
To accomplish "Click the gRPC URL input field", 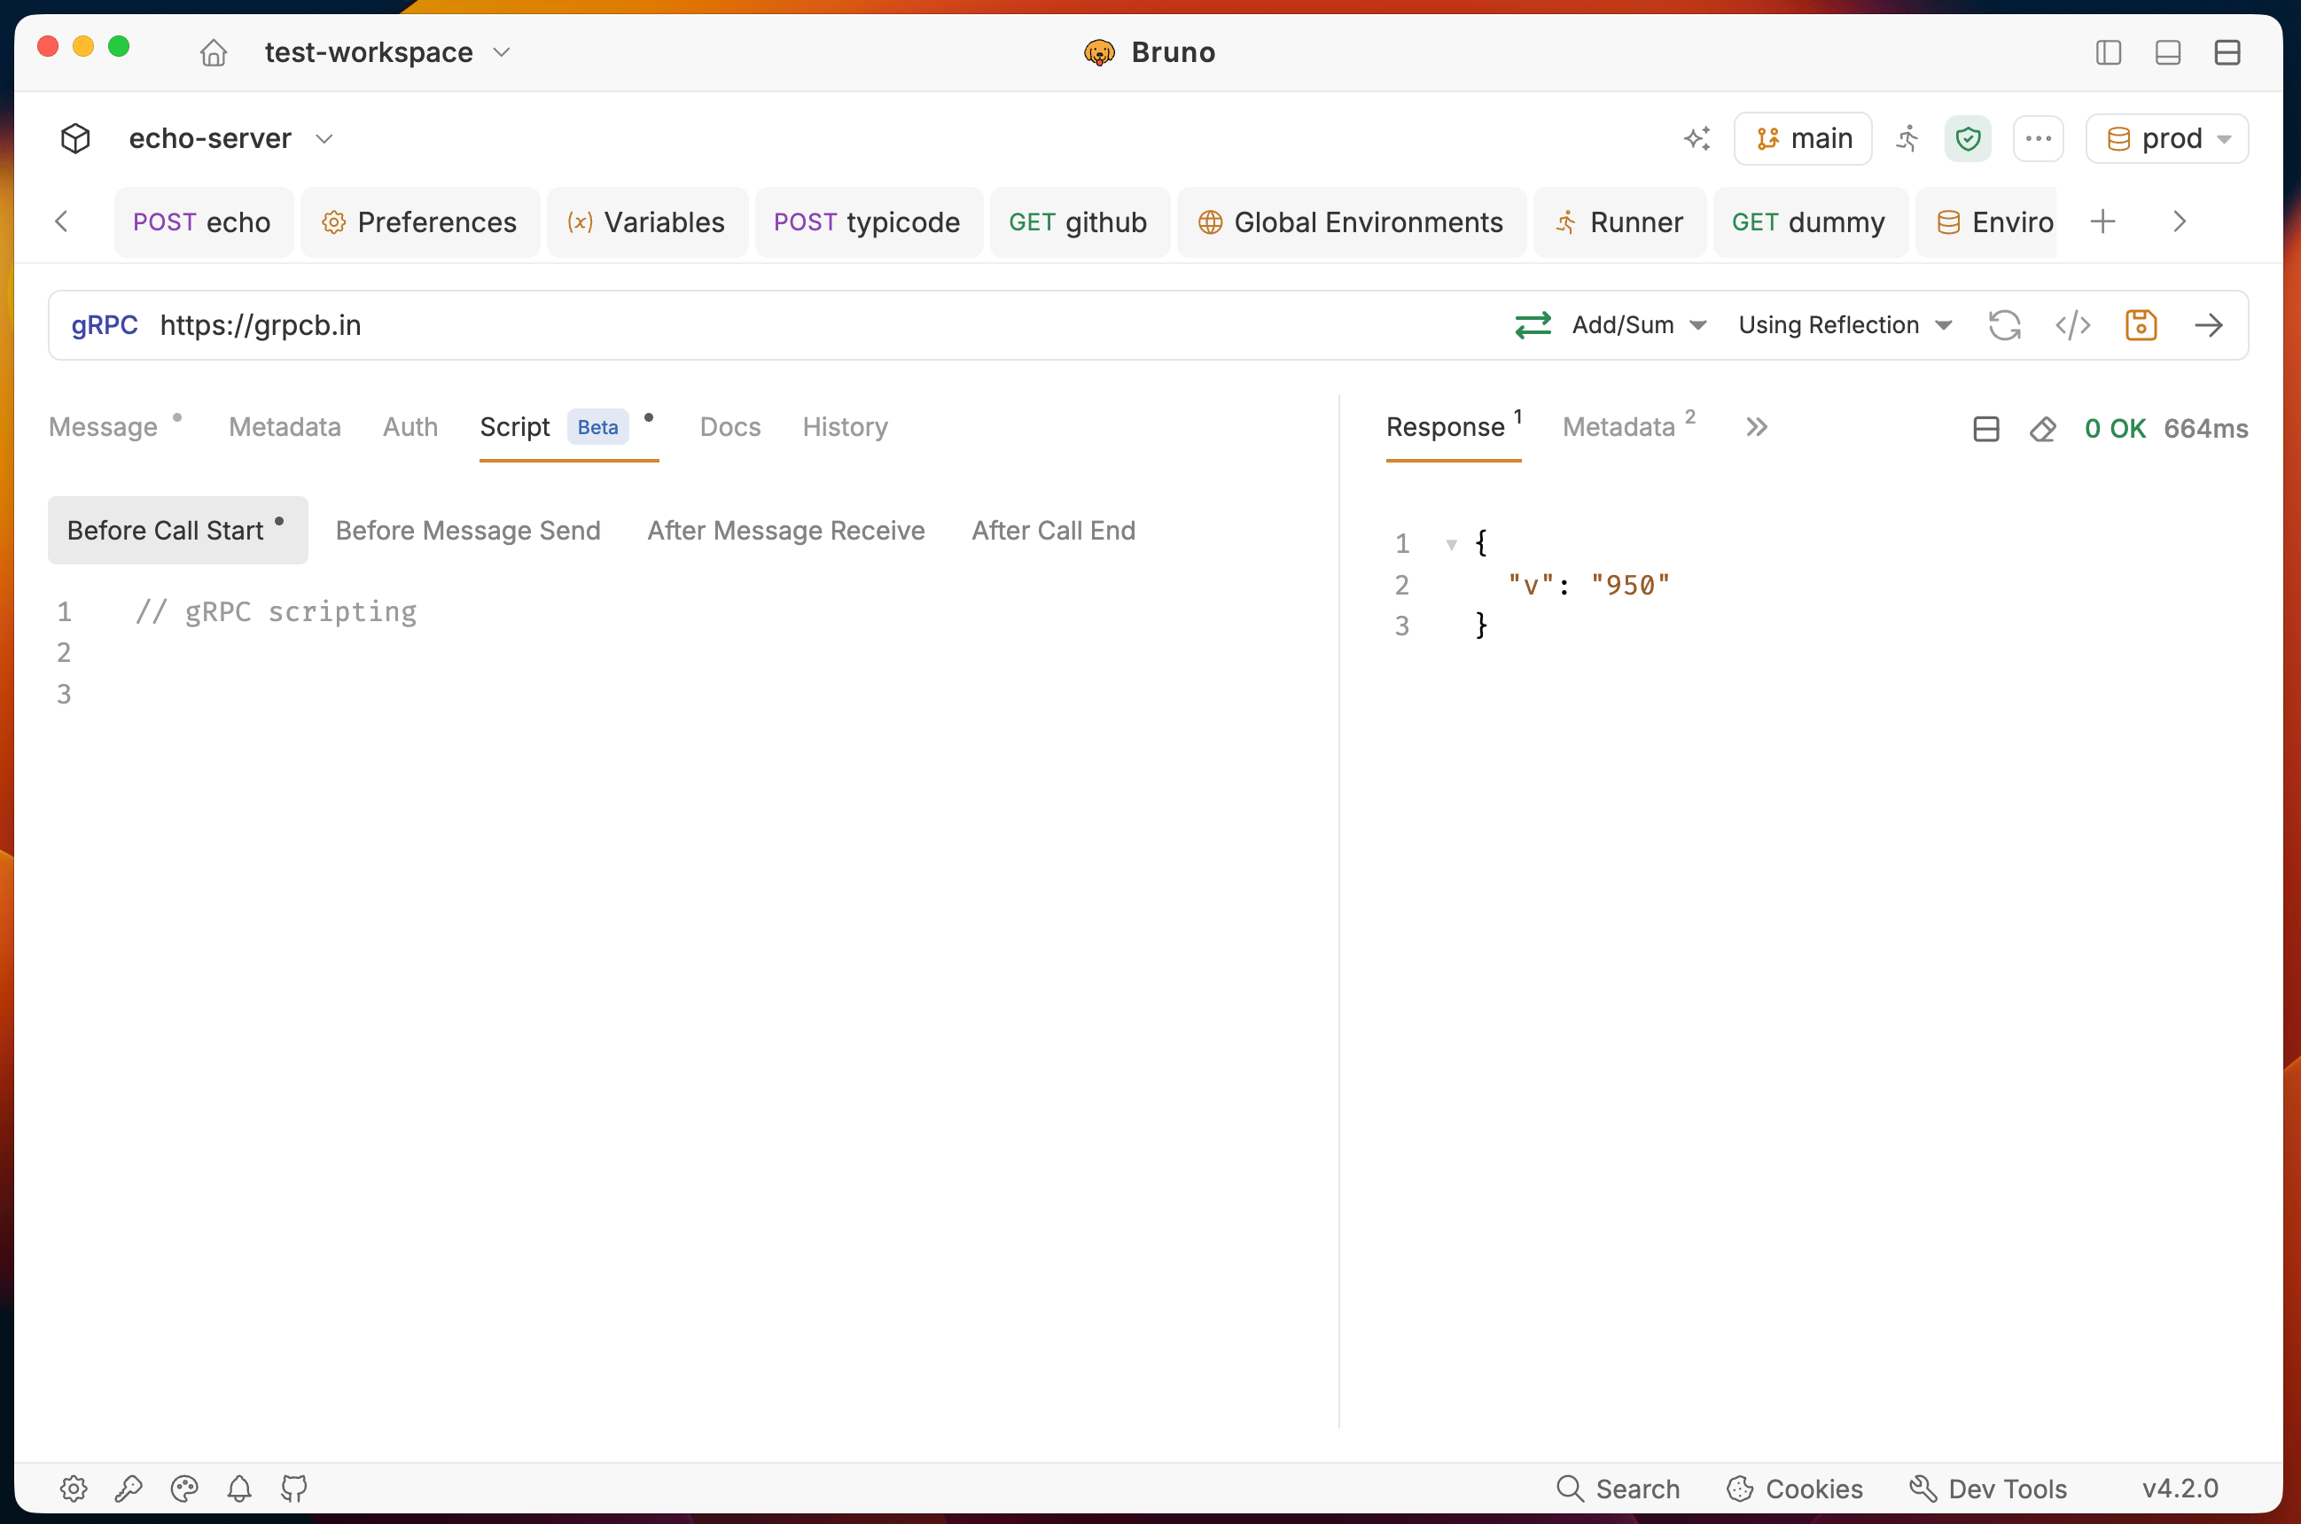I will point(826,324).
